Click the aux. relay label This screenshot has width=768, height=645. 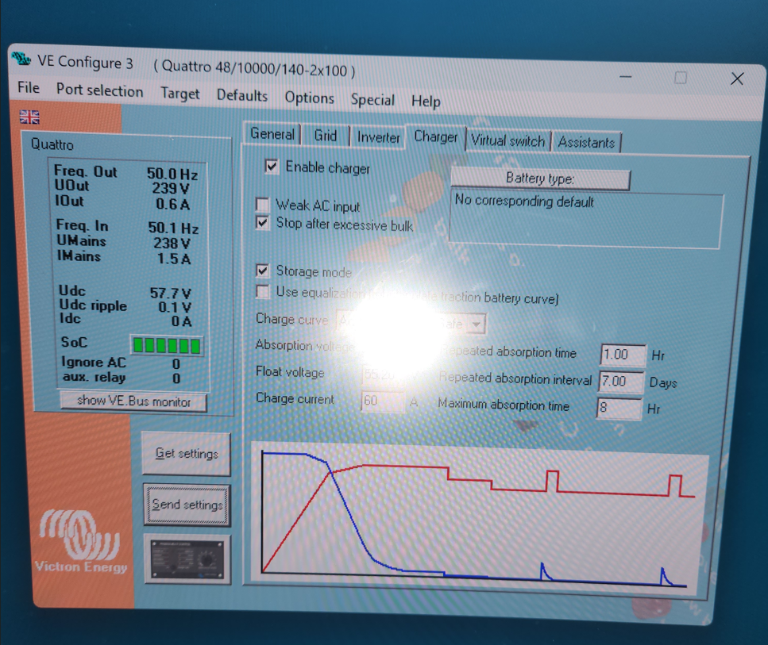(x=94, y=377)
